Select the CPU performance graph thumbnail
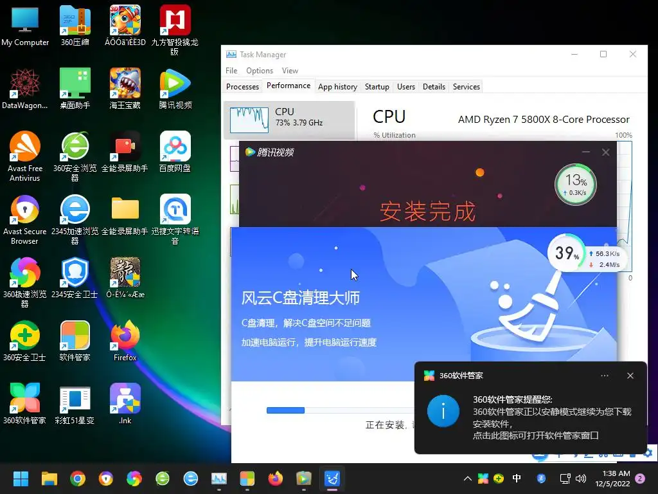 [249, 120]
